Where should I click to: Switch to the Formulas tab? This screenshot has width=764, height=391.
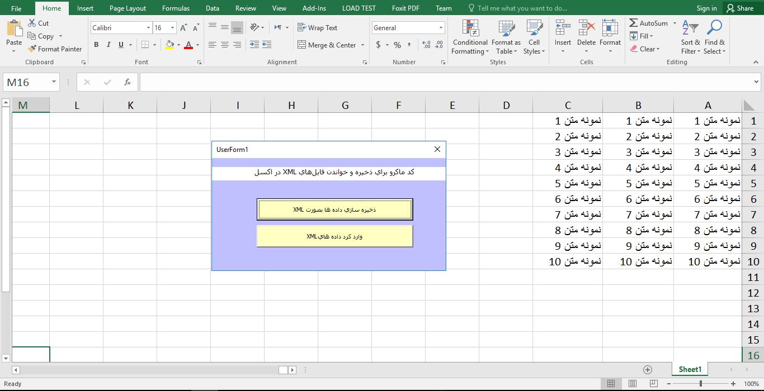pyautogui.click(x=176, y=8)
